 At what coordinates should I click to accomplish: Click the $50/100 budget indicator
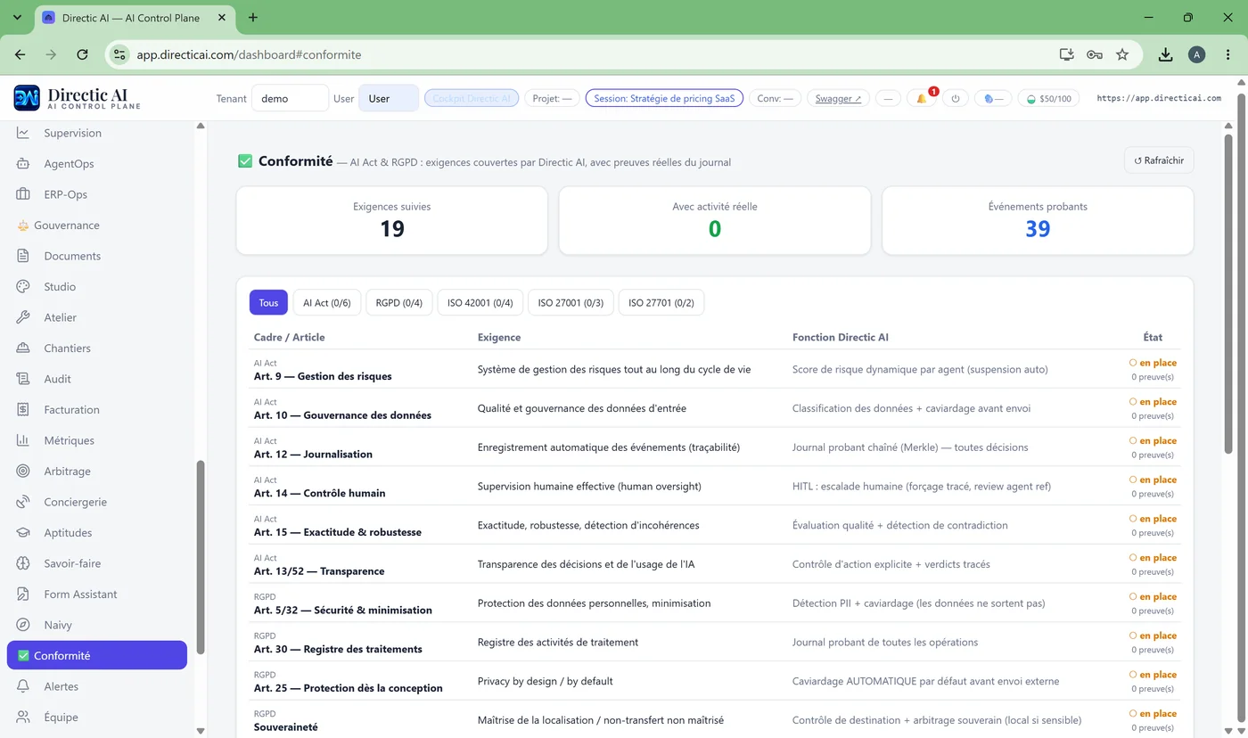point(1049,98)
